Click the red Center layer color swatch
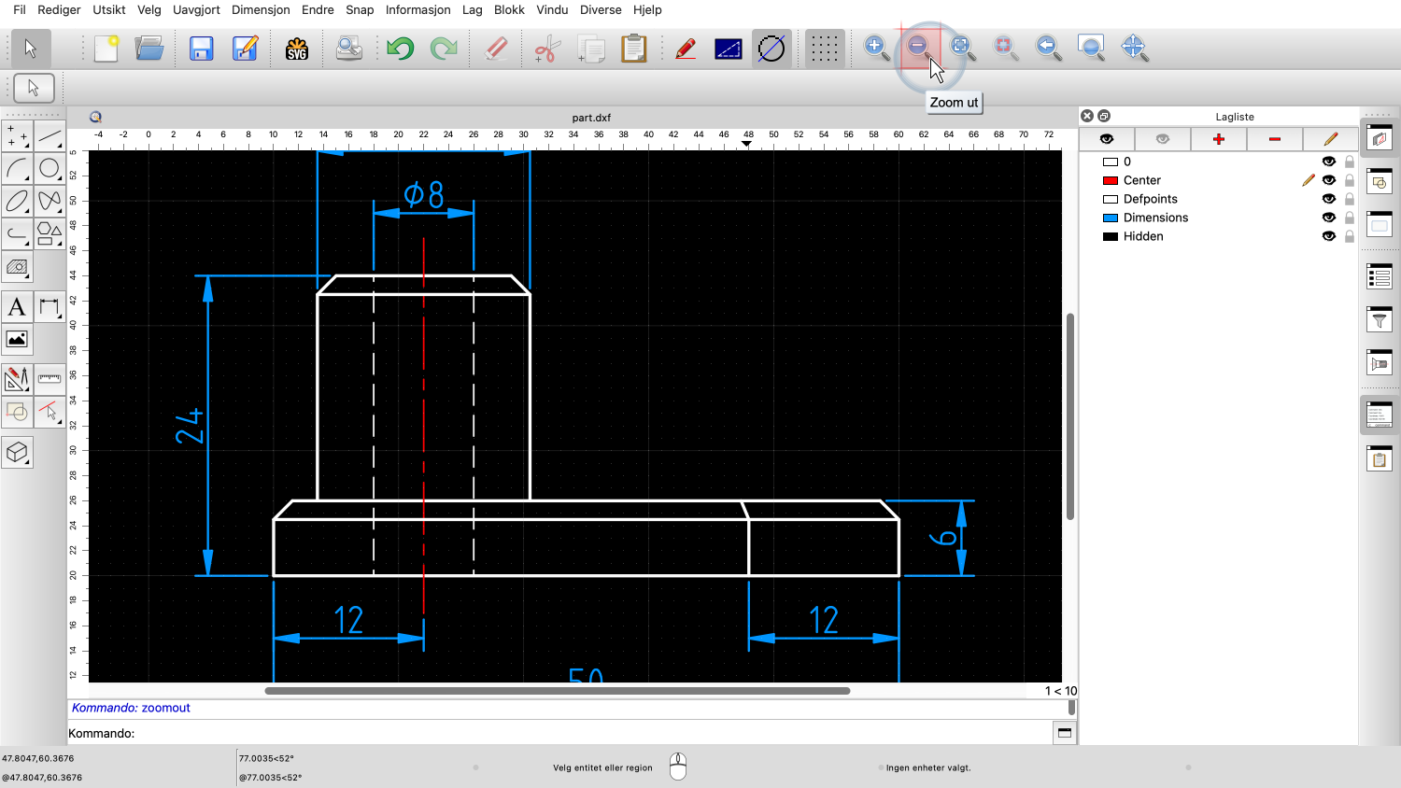1401x788 pixels. [1111, 180]
